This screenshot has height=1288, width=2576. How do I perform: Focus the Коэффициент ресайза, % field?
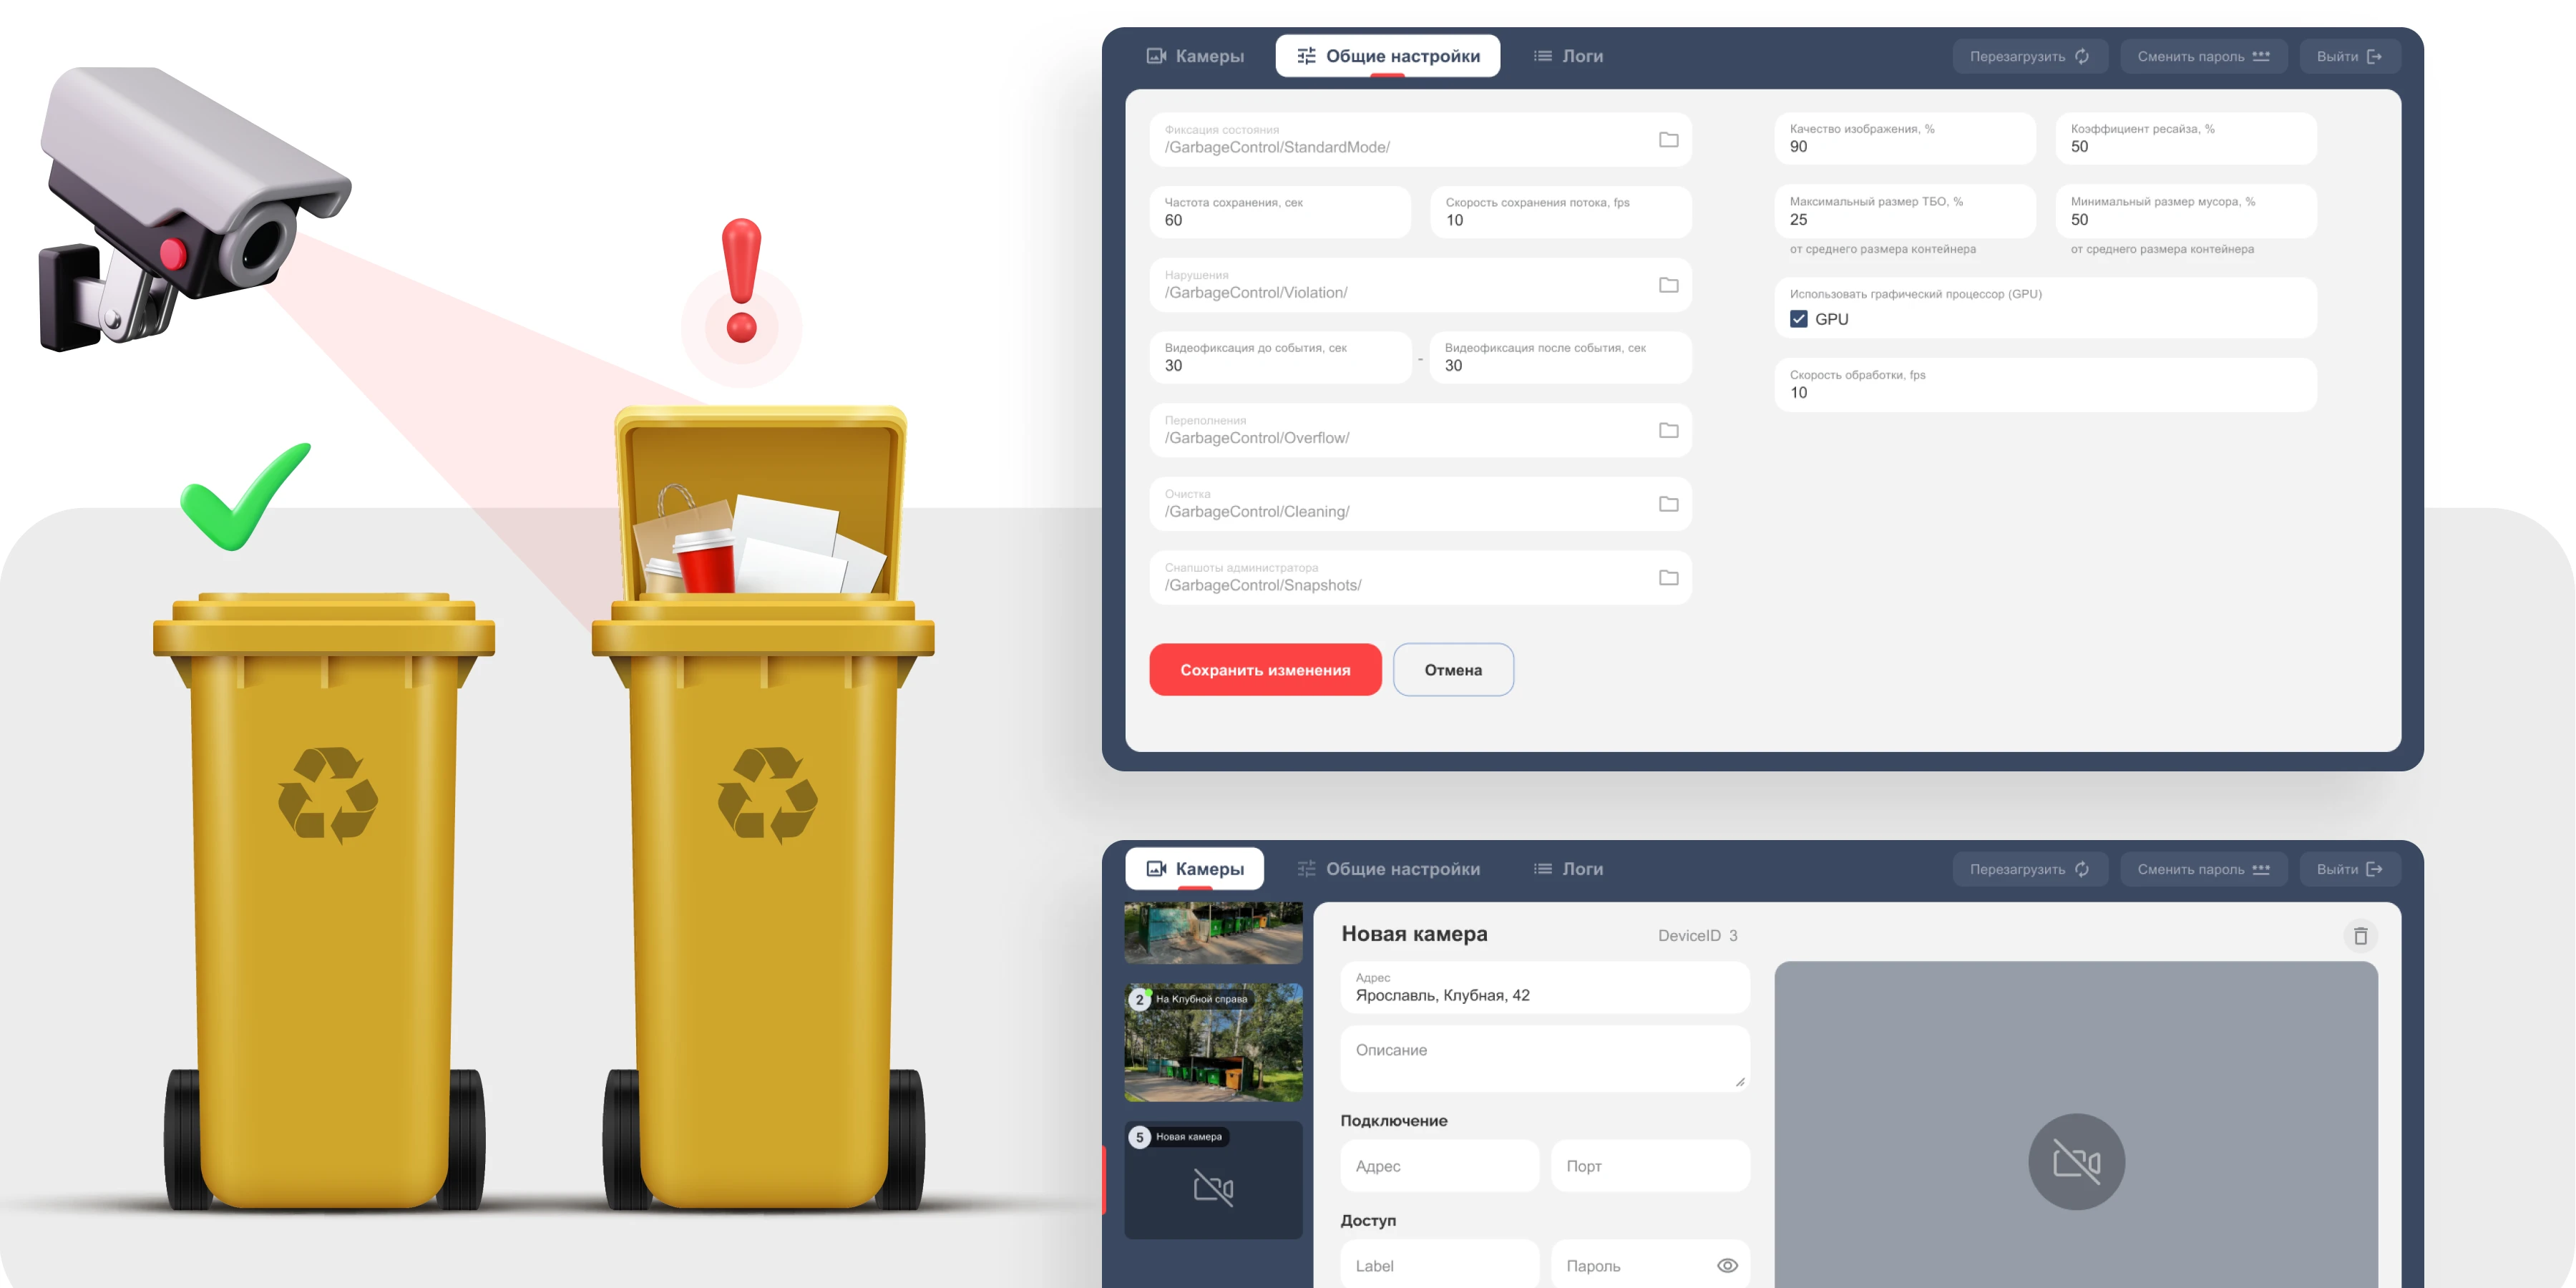click(2186, 138)
